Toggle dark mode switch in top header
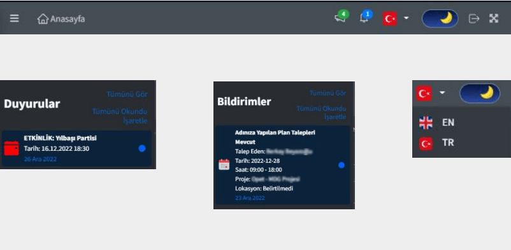The height and width of the screenshot is (250, 511). pyautogui.click(x=440, y=18)
